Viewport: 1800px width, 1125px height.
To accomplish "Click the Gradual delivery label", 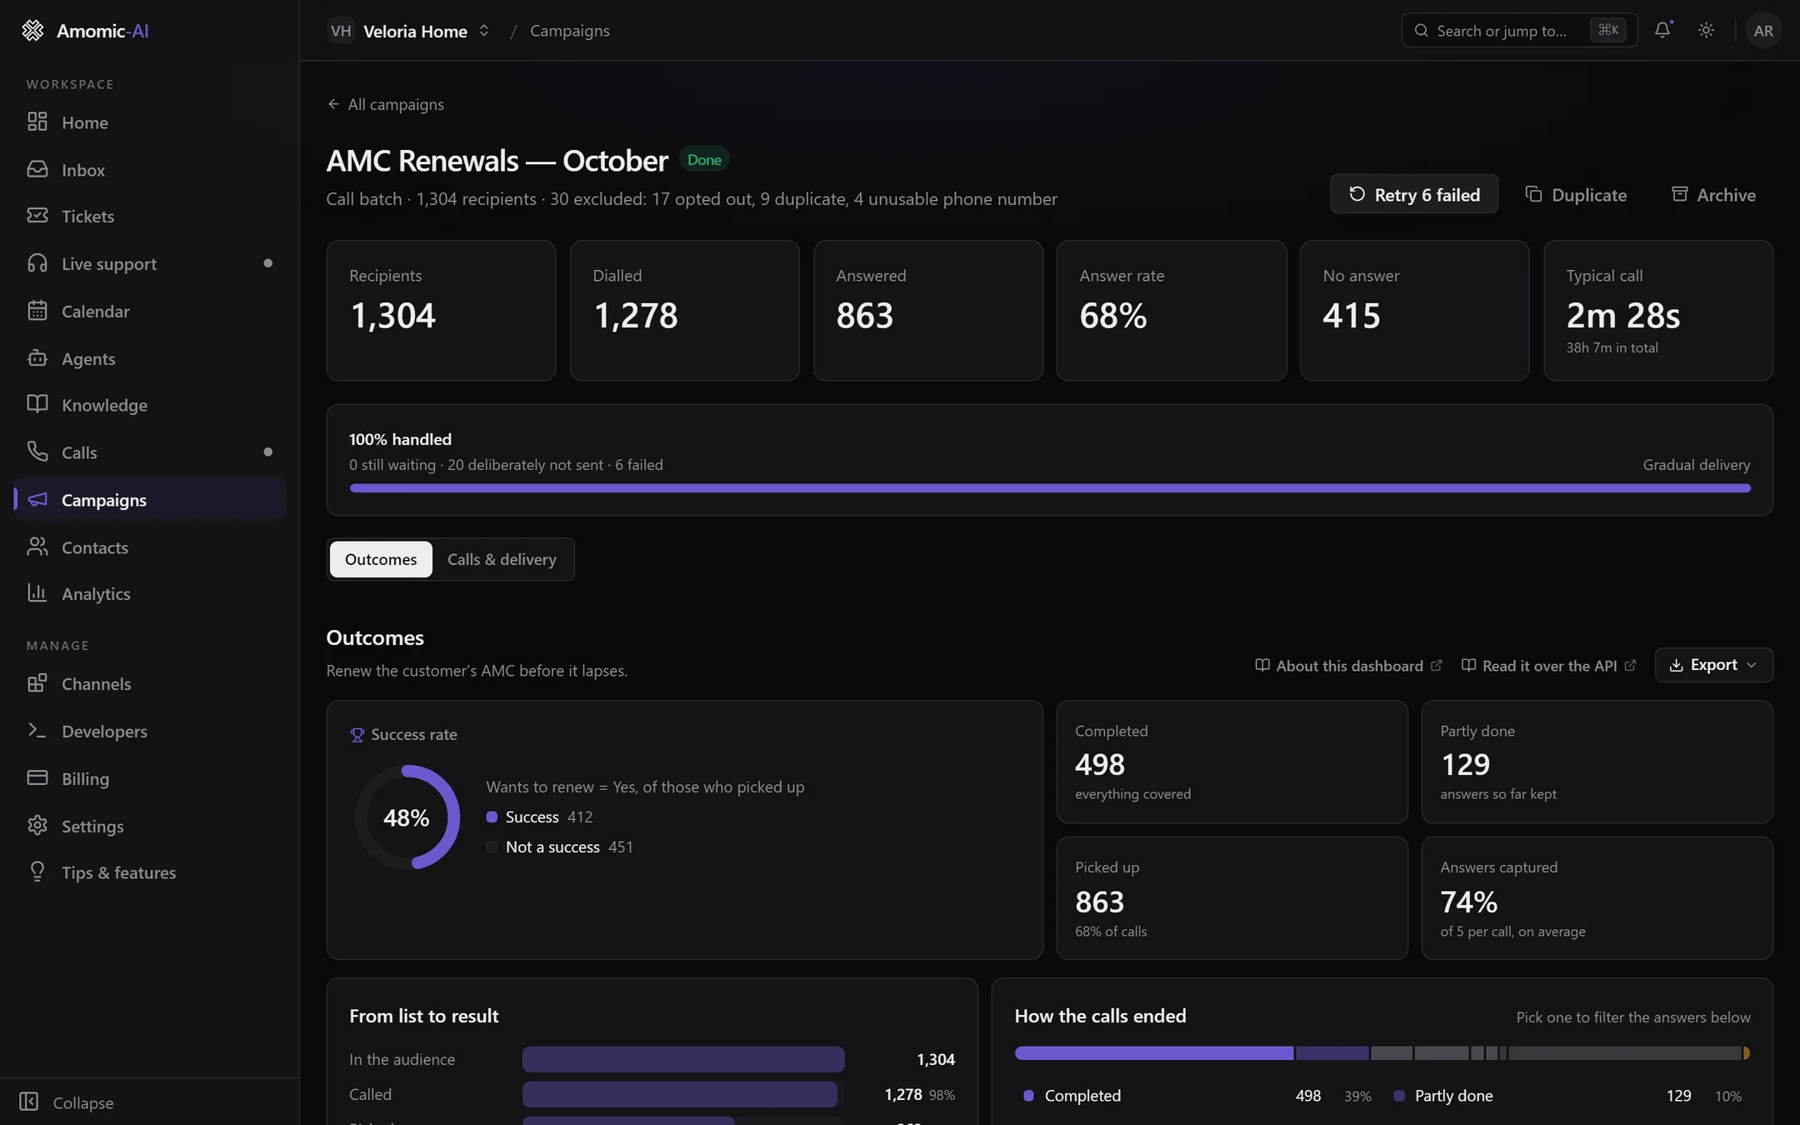I will [1696, 465].
